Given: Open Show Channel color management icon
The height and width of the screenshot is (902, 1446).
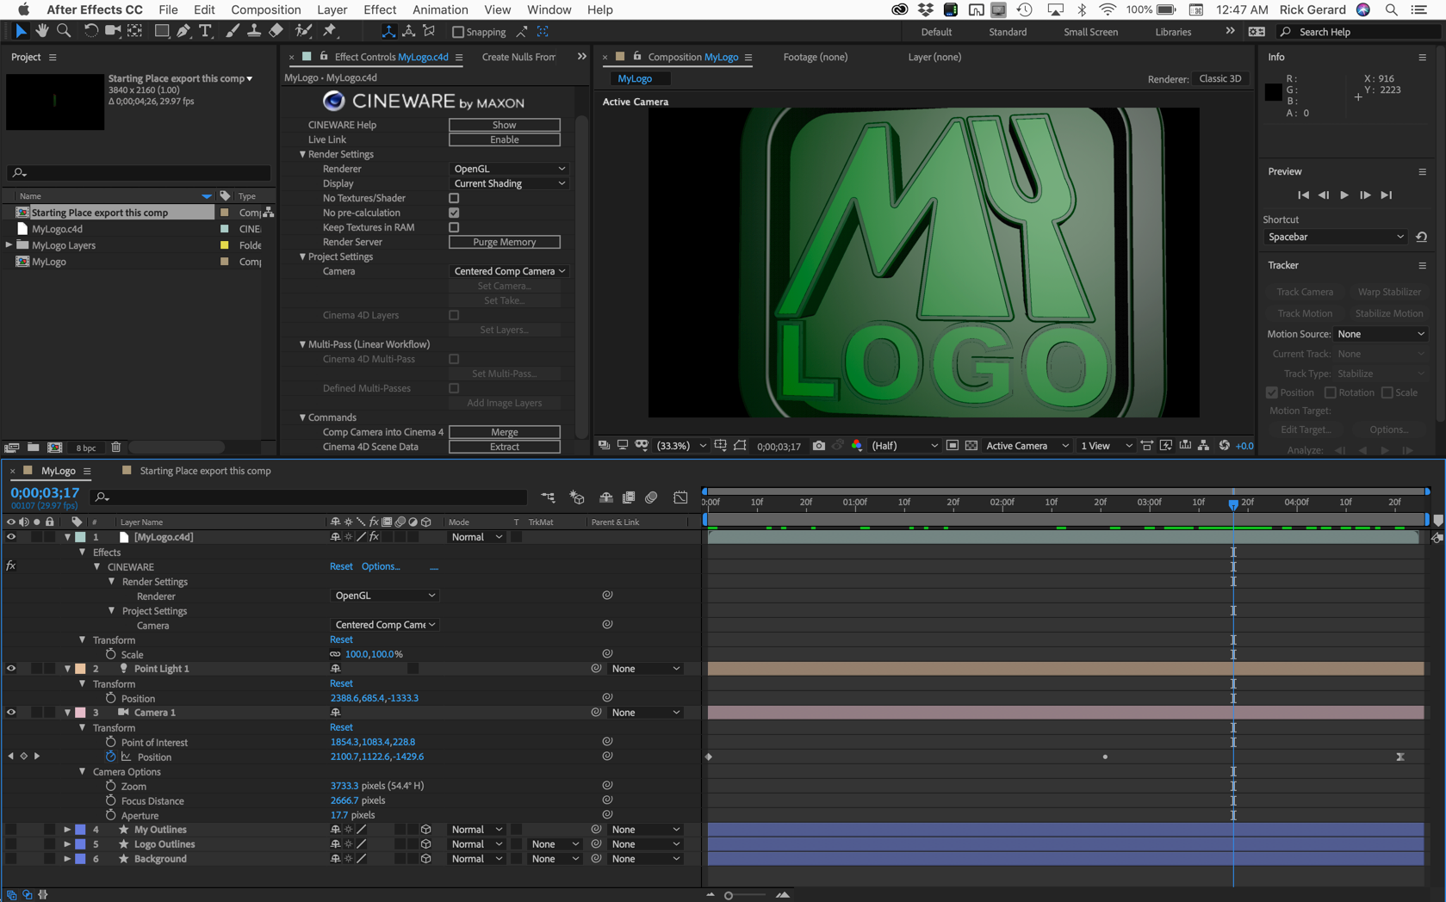Looking at the screenshot, I should click(857, 446).
